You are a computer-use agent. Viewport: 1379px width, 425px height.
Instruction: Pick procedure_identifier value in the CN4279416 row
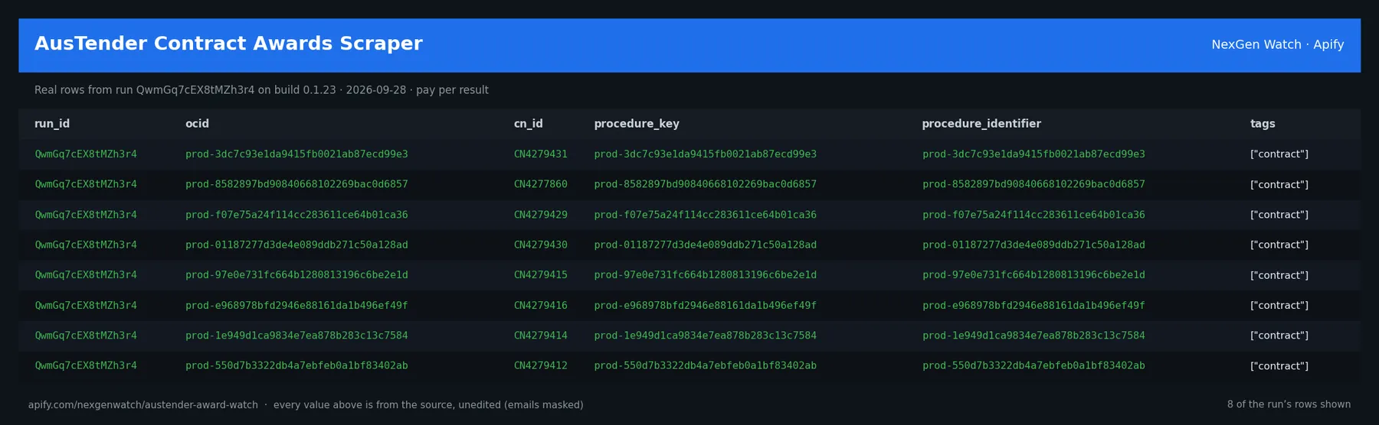(1033, 306)
